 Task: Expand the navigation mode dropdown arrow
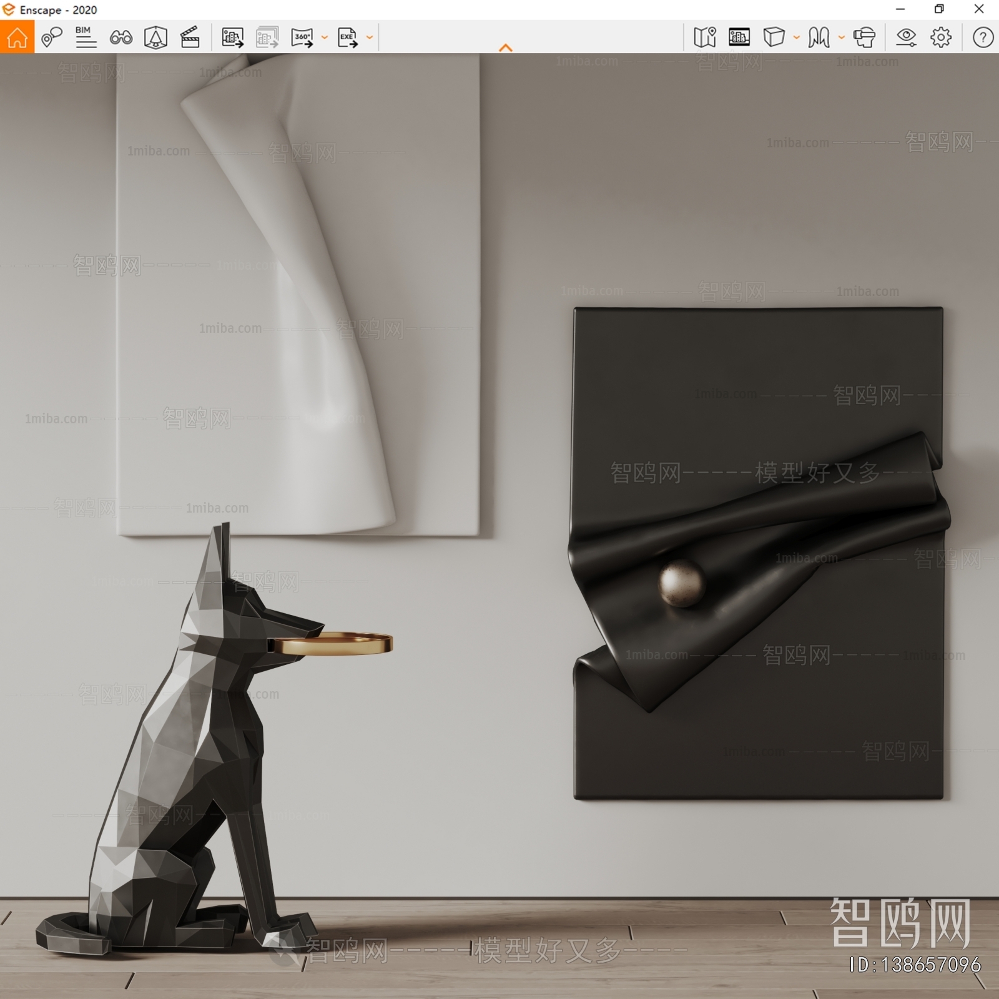pos(841,37)
